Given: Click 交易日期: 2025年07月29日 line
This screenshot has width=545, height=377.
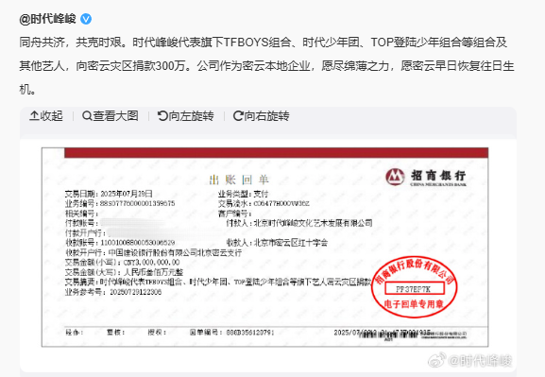Looking at the screenshot, I should 109,194.
